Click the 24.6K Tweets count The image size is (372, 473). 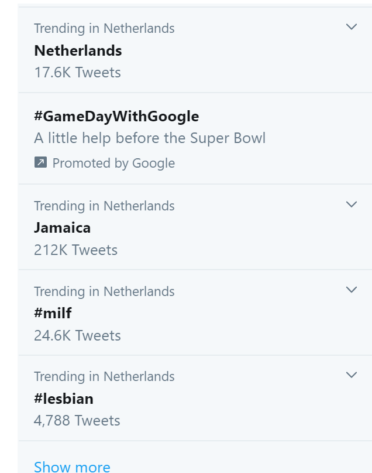77,336
